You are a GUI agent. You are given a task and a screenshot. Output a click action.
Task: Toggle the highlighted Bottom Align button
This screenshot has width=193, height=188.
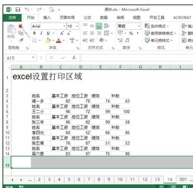click(x=99, y=26)
